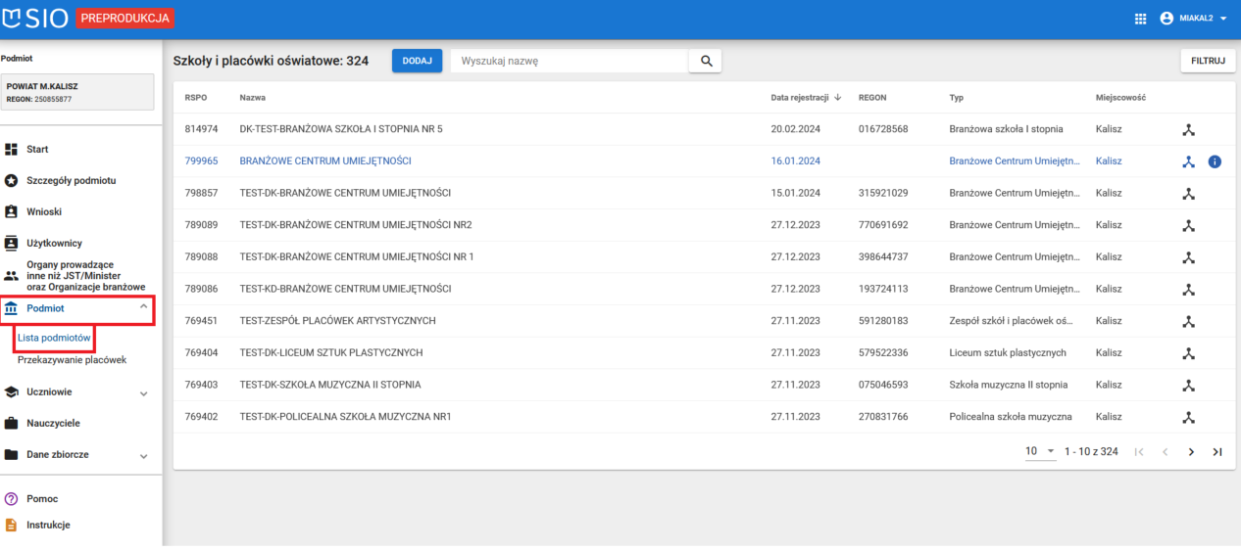Click the search magnifier icon
Viewport: 1241px width, 551px height.
point(705,61)
